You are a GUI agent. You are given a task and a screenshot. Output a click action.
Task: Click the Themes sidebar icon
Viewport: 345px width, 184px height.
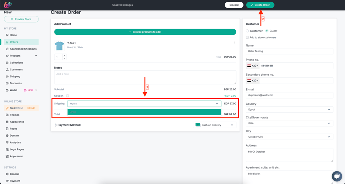pyautogui.click(x=7, y=115)
